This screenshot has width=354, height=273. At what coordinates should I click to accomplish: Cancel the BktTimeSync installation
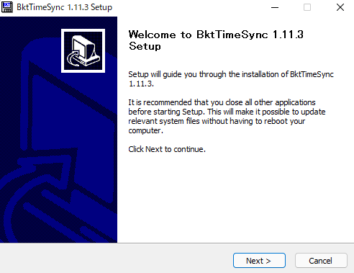pyautogui.click(x=321, y=261)
